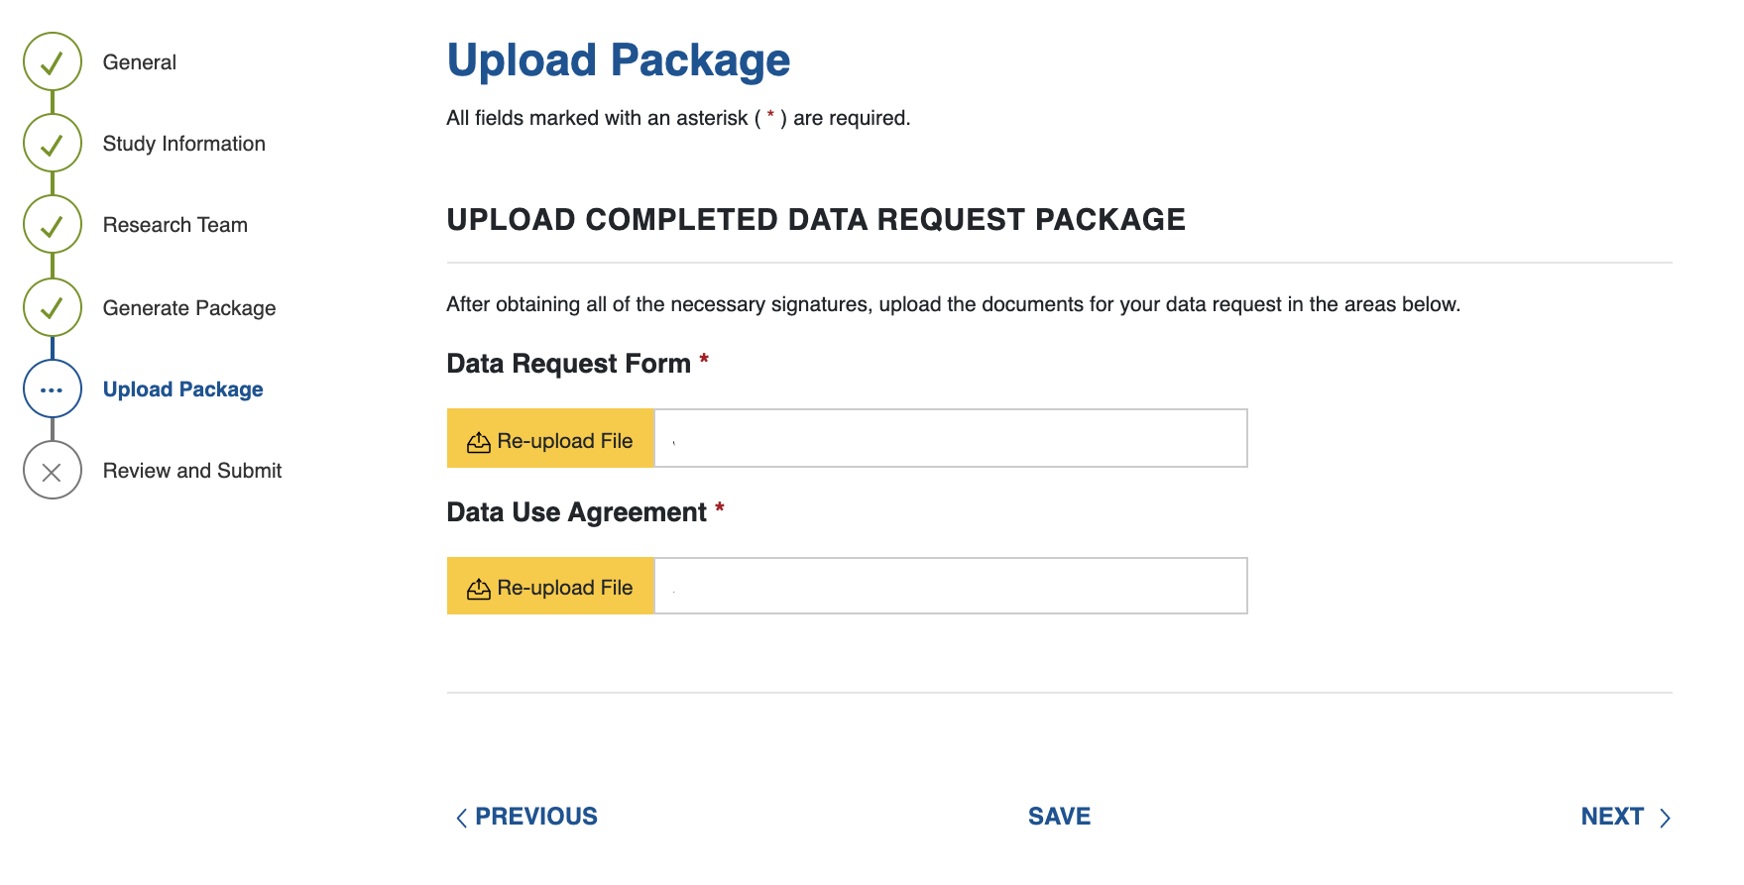The height and width of the screenshot is (885, 1744).
Task: Click upload icon for Data Request Form
Action: (x=479, y=442)
